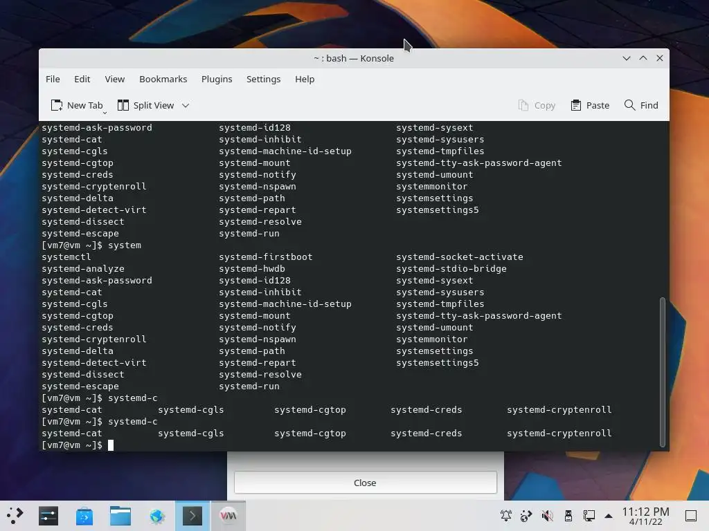Expand hidden system tray icons arrow

(x=609, y=516)
